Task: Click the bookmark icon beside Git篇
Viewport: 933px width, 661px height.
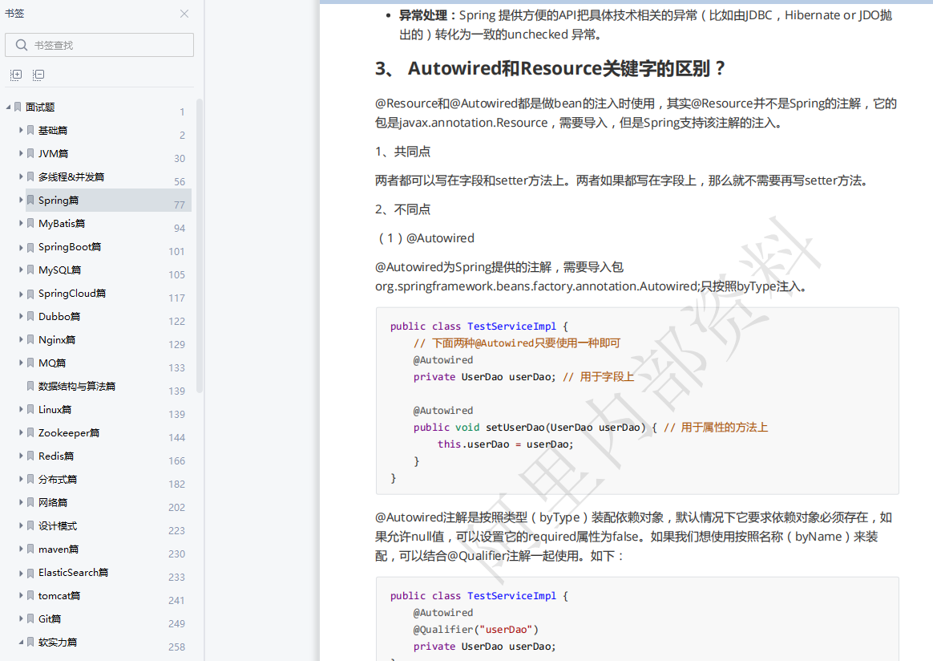Action: 30,618
